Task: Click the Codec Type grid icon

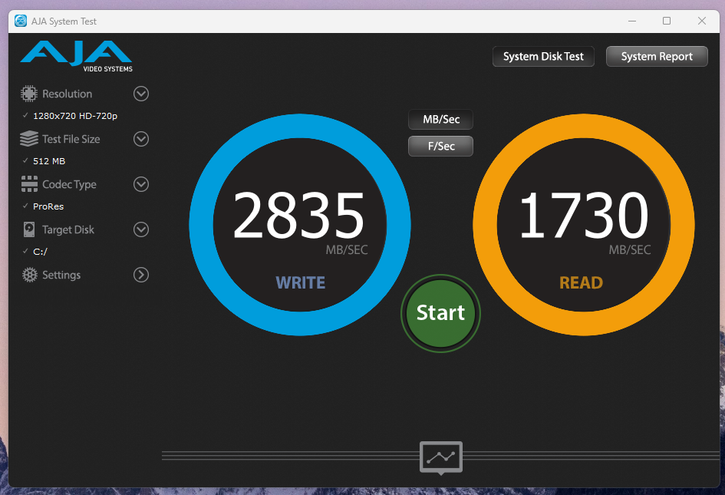Action: click(x=28, y=184)
